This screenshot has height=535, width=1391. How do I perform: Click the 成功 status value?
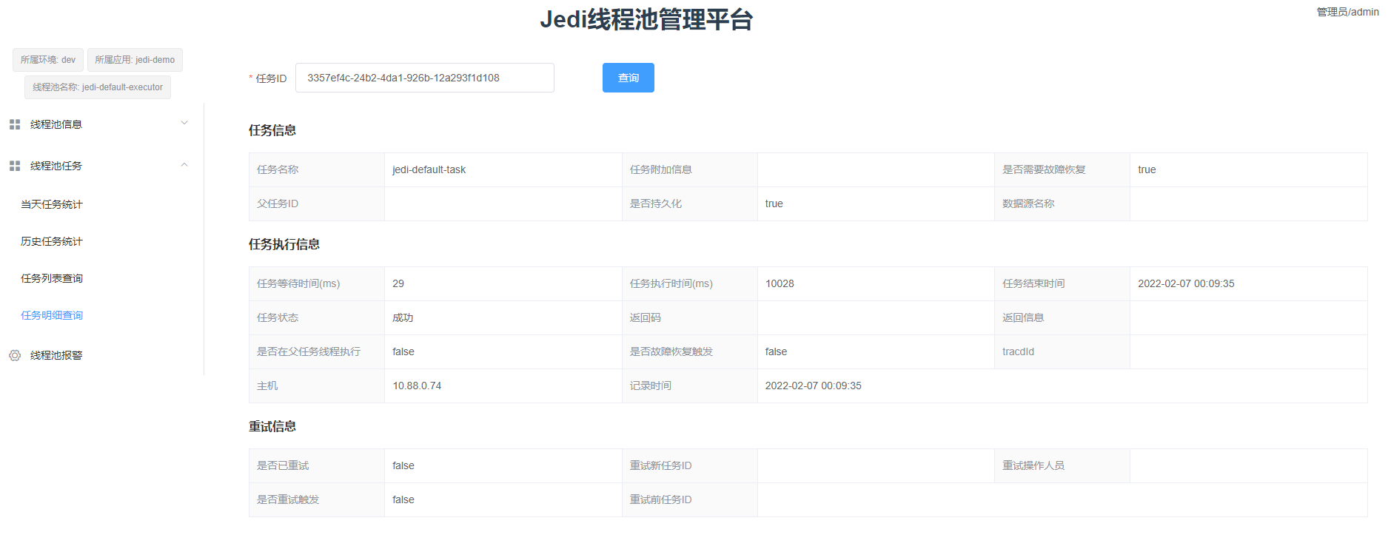pos(403,317)
